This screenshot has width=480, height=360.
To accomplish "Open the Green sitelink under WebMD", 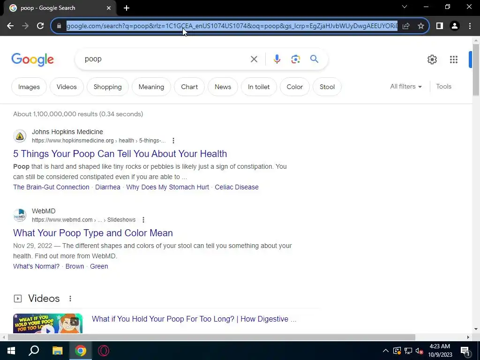I will tap(99, 266).
